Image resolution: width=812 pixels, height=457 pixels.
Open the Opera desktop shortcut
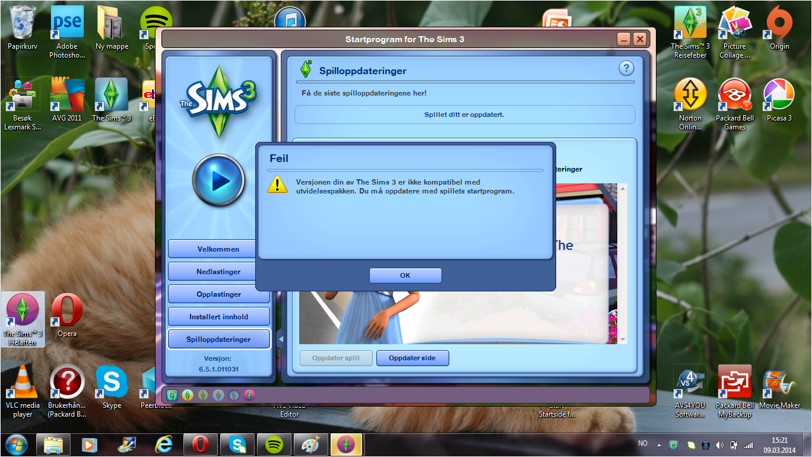tap(67, 315)
